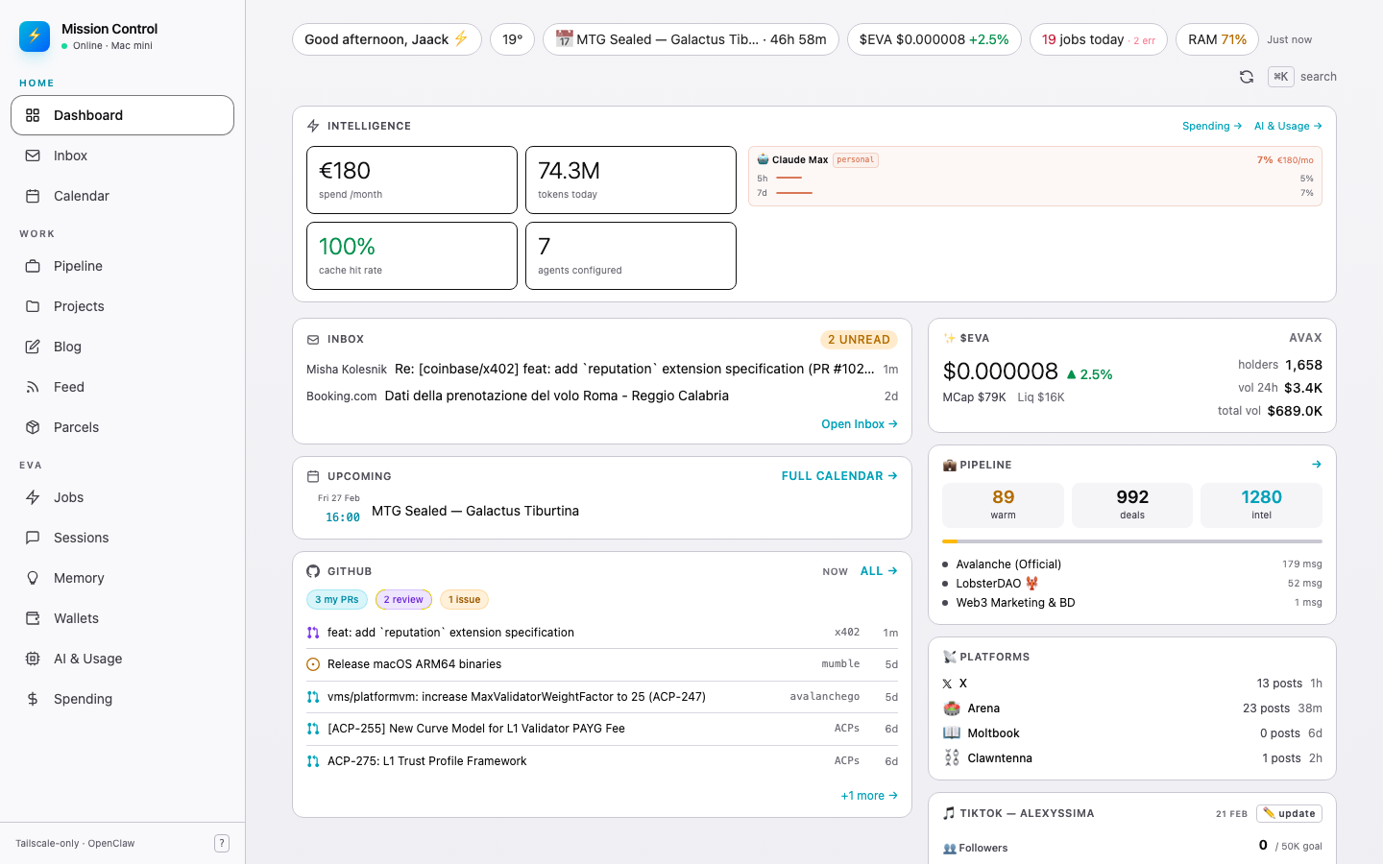The width and height of the screenshot is (1383, 864).
Task: Click the 'Avalanche (Official)' pipeline row
Action: point(1132,564)
